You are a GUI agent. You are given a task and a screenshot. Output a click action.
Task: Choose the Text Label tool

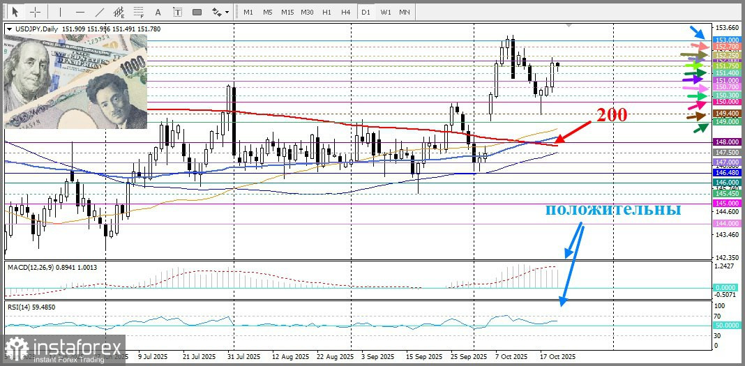click(x=177, y=12)
